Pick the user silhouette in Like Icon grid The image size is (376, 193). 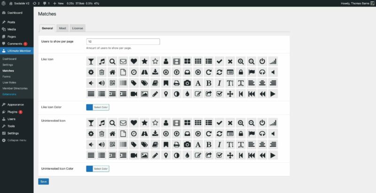pos(166,61)
